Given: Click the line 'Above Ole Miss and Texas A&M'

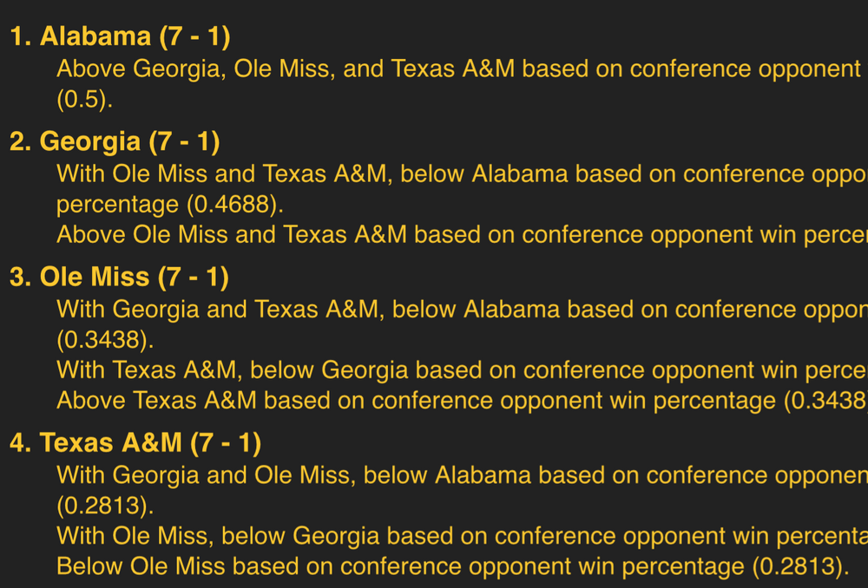Looking at the screenshot, I should 461,234.
